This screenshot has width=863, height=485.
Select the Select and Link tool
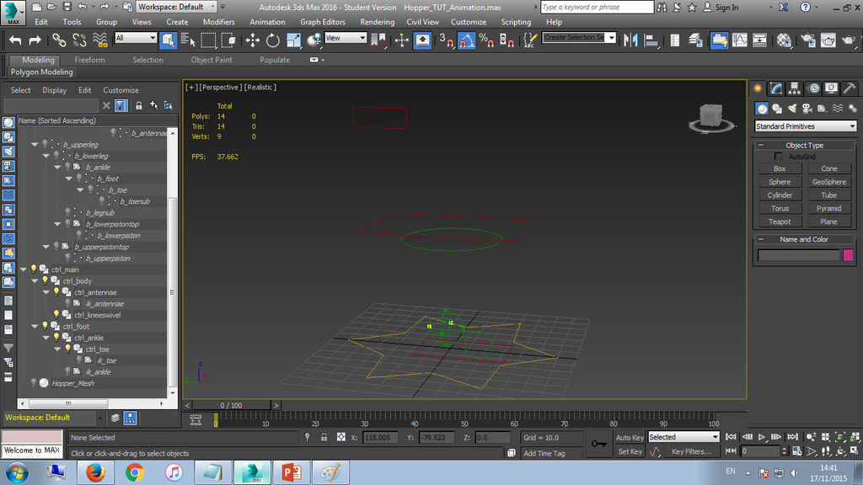[x=59, y=40]
